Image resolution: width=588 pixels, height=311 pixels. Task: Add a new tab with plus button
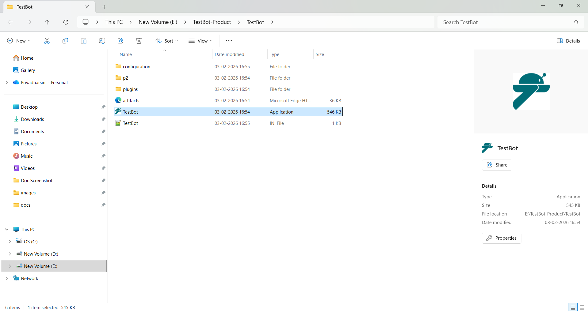pyautogui.click(x=104, y=7)
